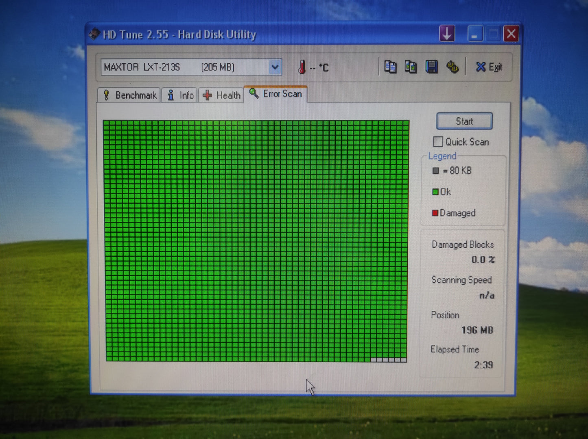Switch to the Benchmark tab

click(130, 95)
